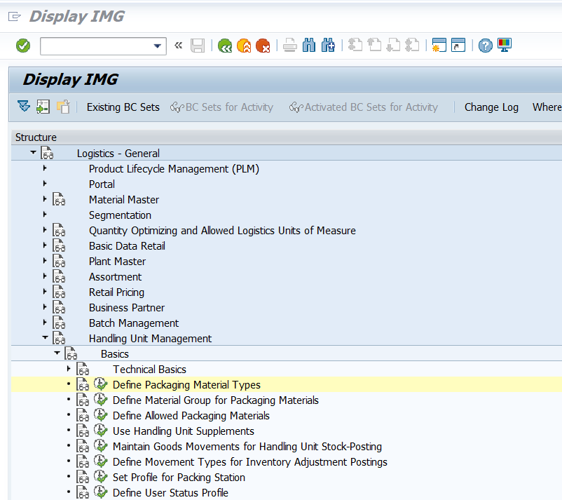Collapse the Handling Unit Management node
Viewport: 562px width, 500px height.
(x=45, y=337)
